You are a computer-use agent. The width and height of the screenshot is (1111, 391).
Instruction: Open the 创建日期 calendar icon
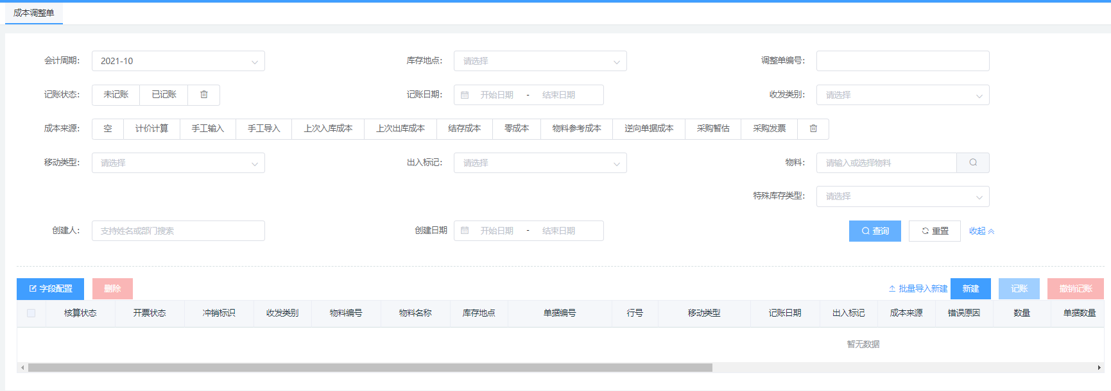(x=465, y=231)
